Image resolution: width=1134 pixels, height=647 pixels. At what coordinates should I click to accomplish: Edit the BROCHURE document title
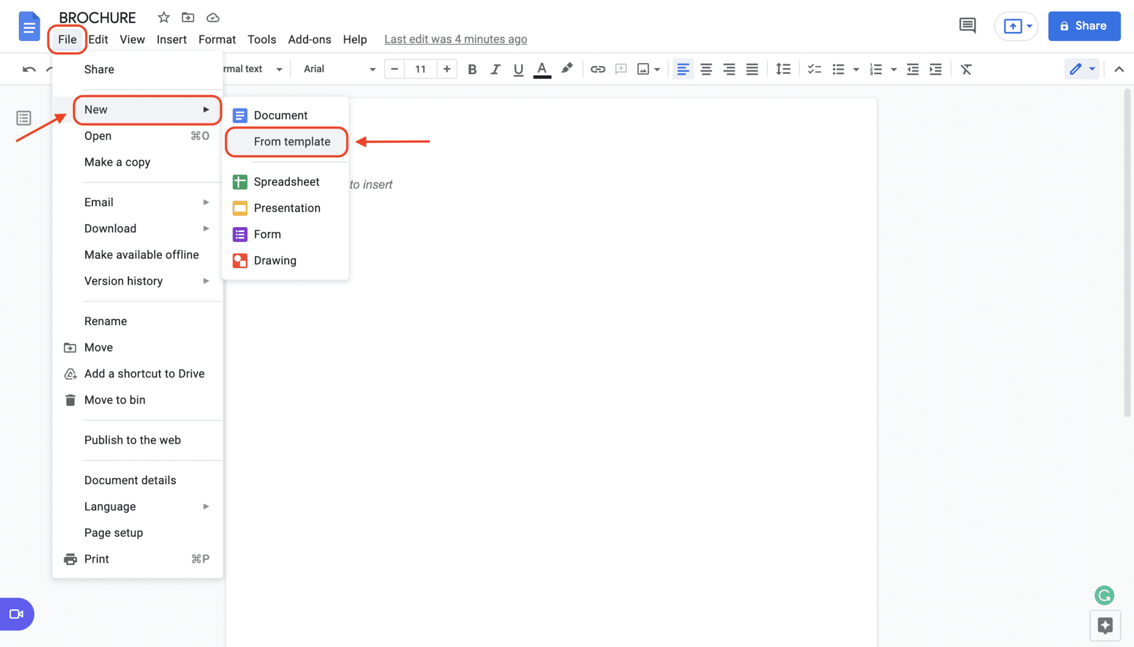point(98,17)
